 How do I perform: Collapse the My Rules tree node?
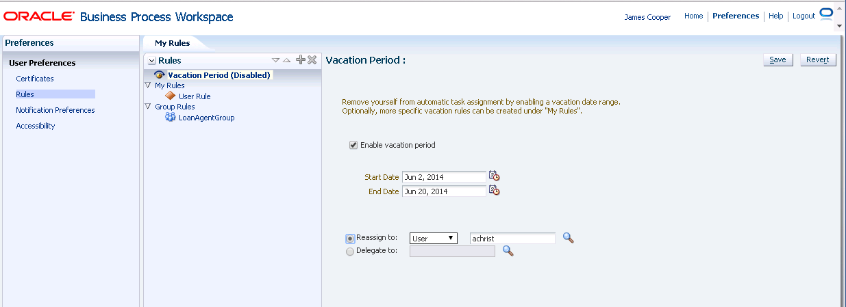(149, 85)
